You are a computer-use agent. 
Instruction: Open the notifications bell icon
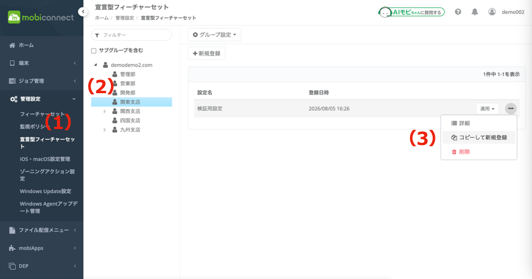[x=475, y=12]
